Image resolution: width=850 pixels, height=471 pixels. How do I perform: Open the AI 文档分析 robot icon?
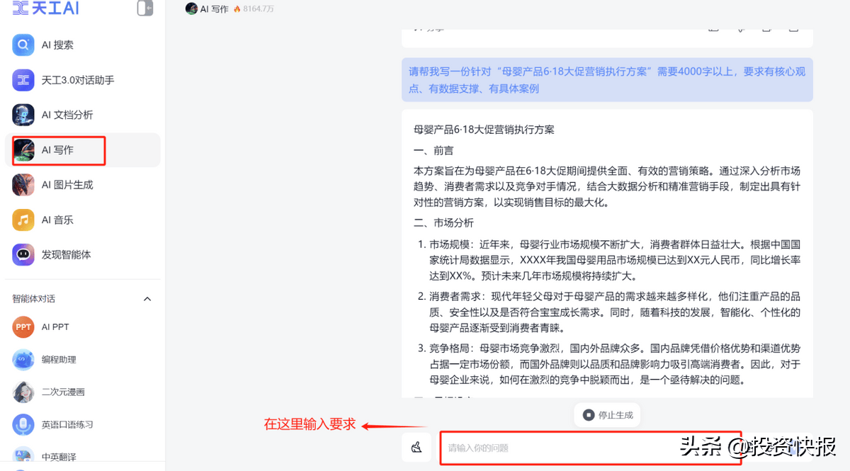23,115
